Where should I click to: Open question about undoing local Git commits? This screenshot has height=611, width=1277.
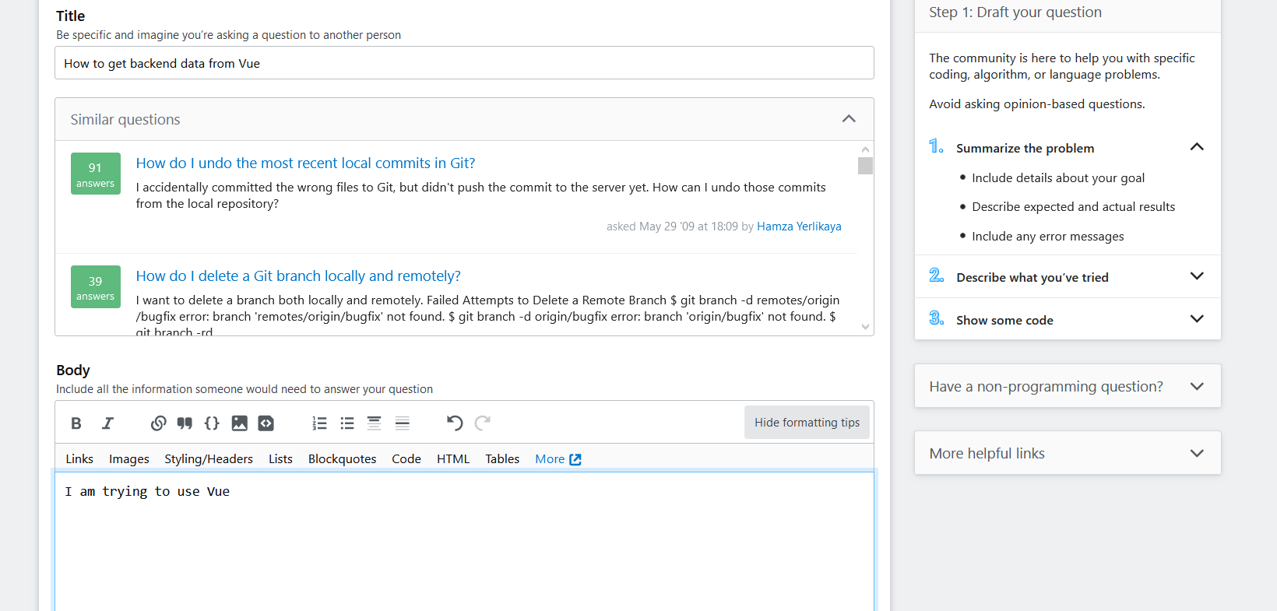click(305, 163)
